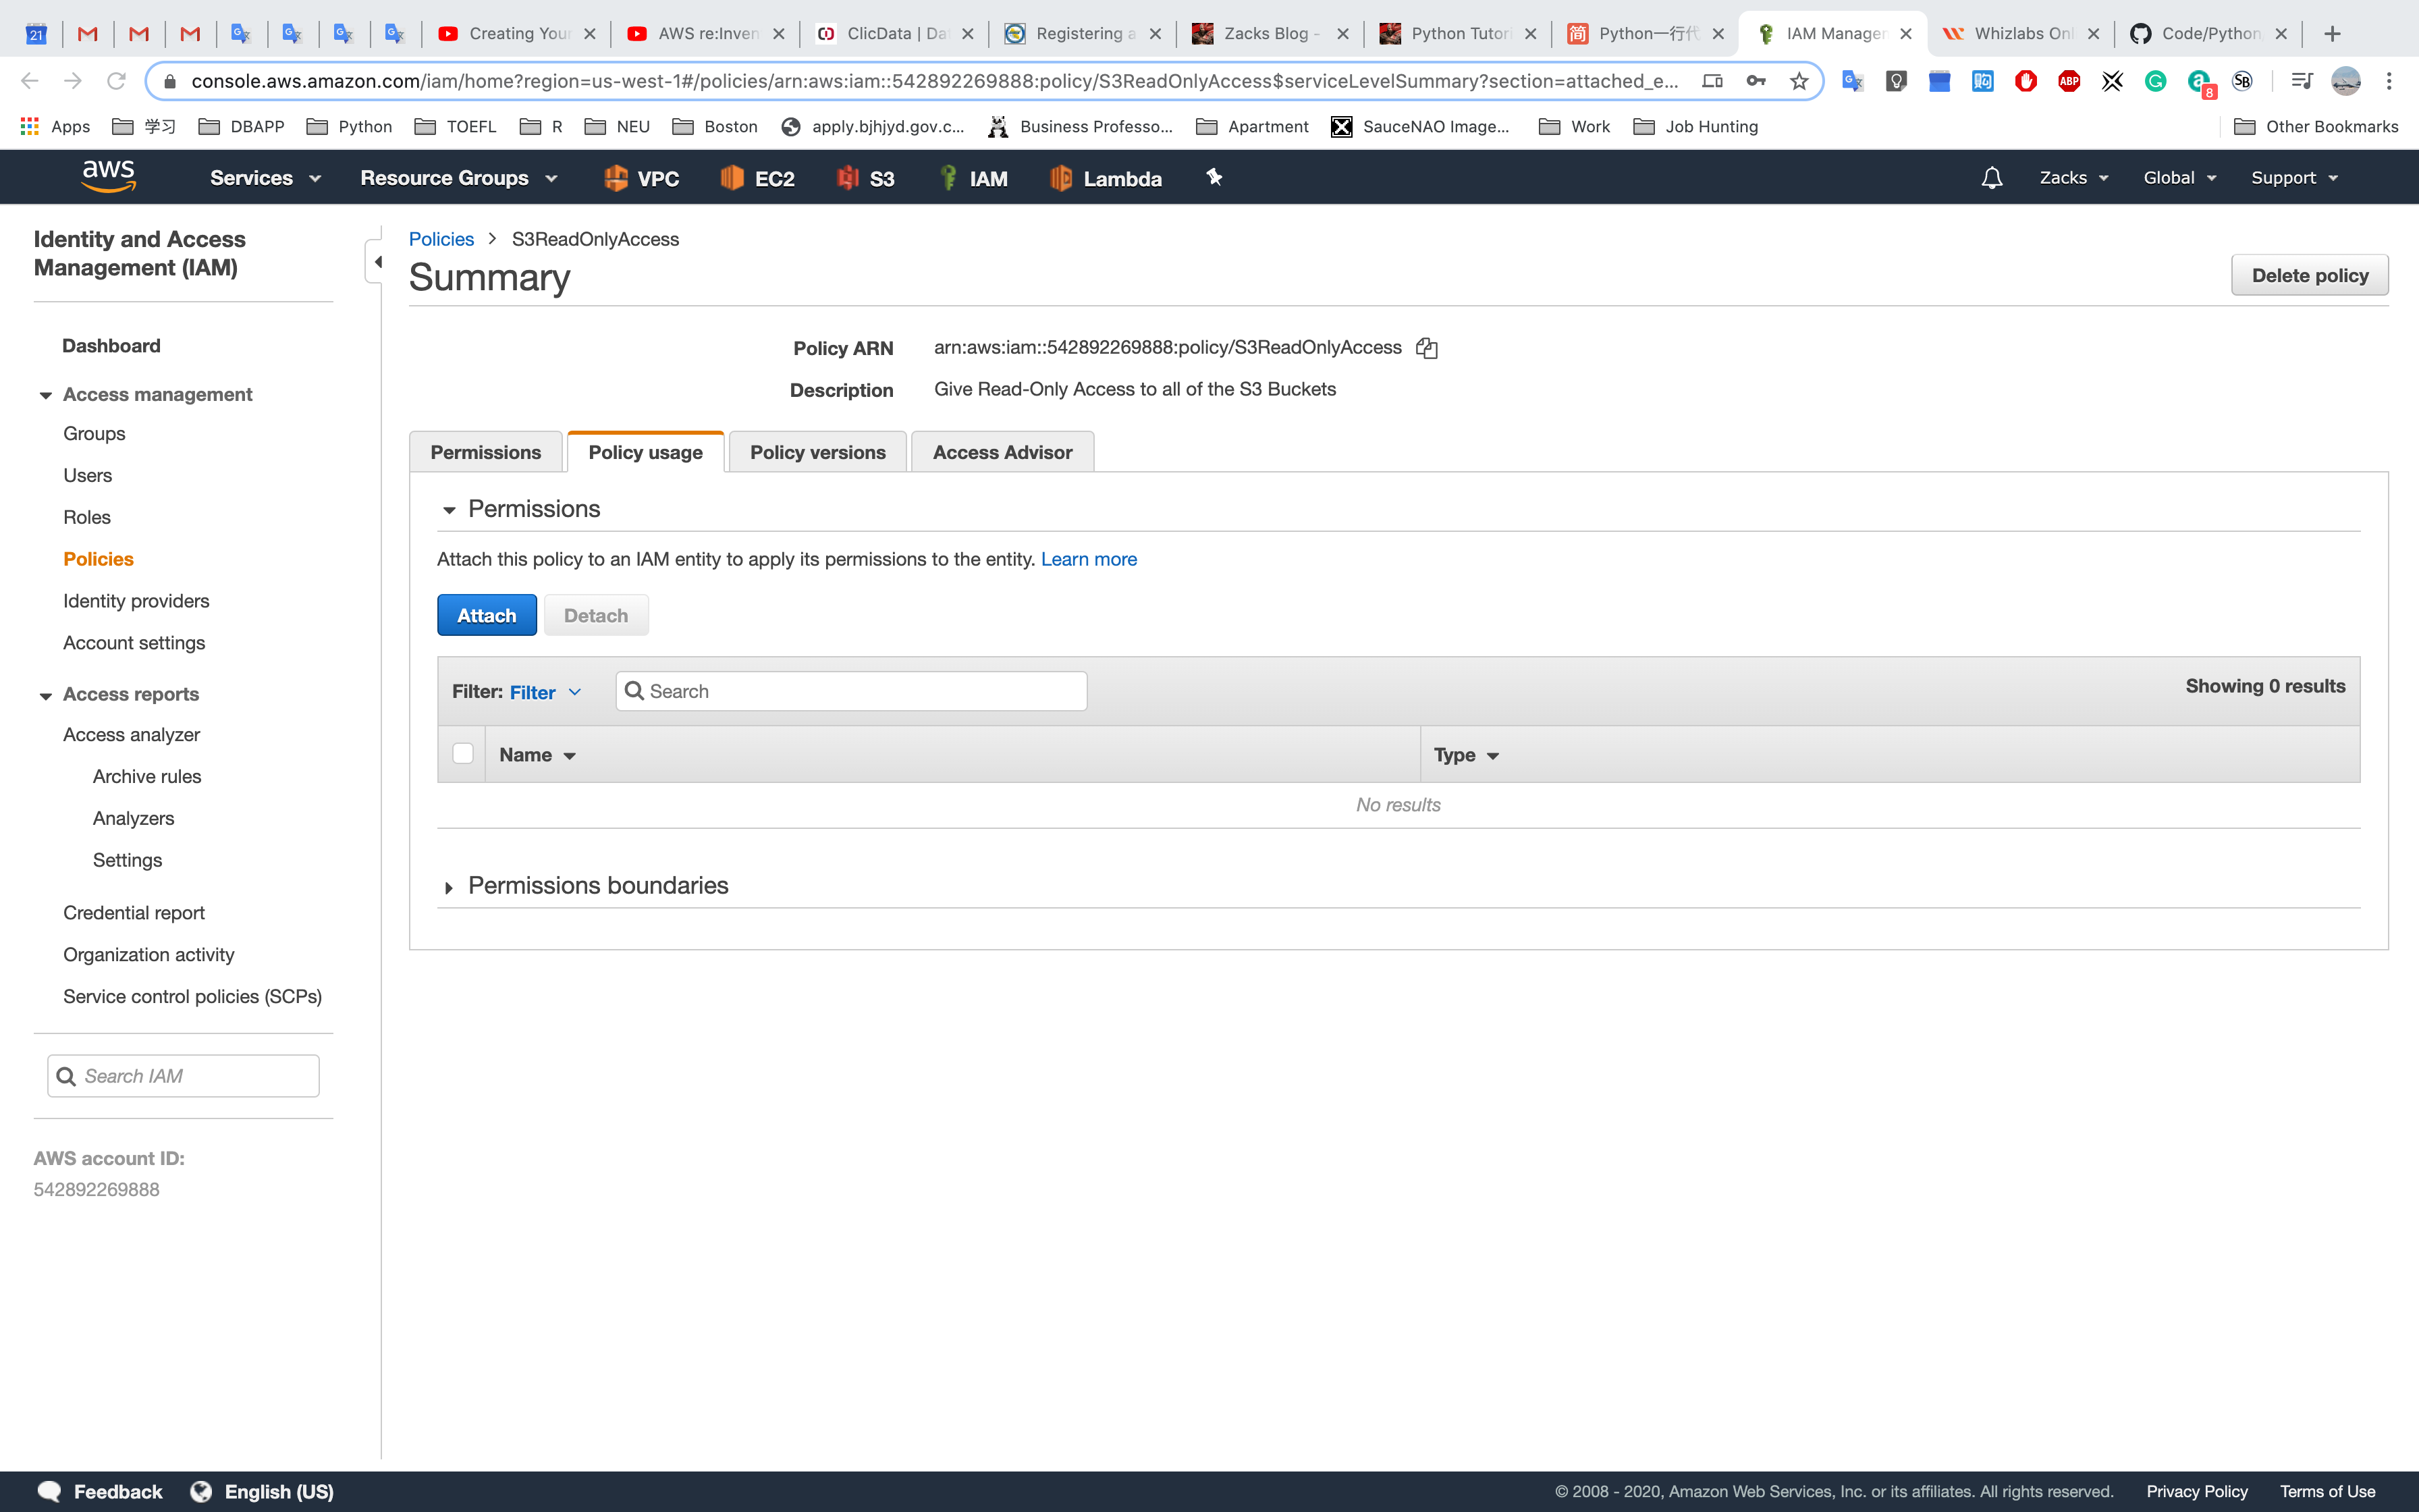
Task: Switch to the Policy versions tab
Action: (x=817, y=452)
